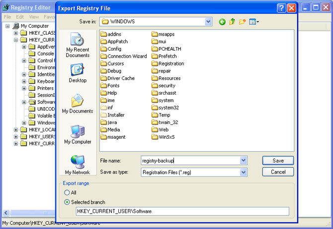The height and width of the screenshot is (229, 333).
Task: Open the File name dropdown list
Action: [243, 161]
